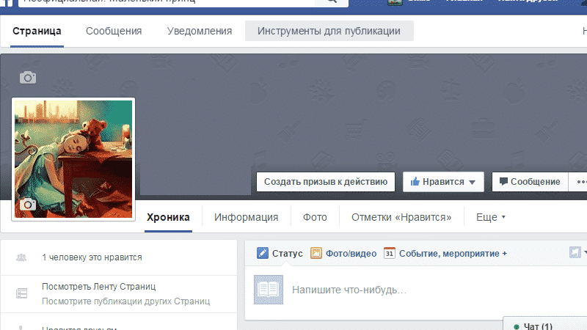Open the posting identity selector icon
587x330 pixels.
575,252
